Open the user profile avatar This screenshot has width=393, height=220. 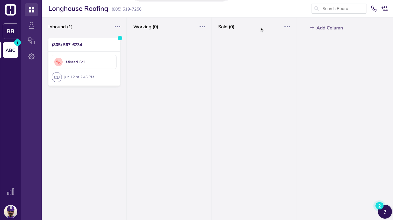pyautogui.click(x=11, y=212)
